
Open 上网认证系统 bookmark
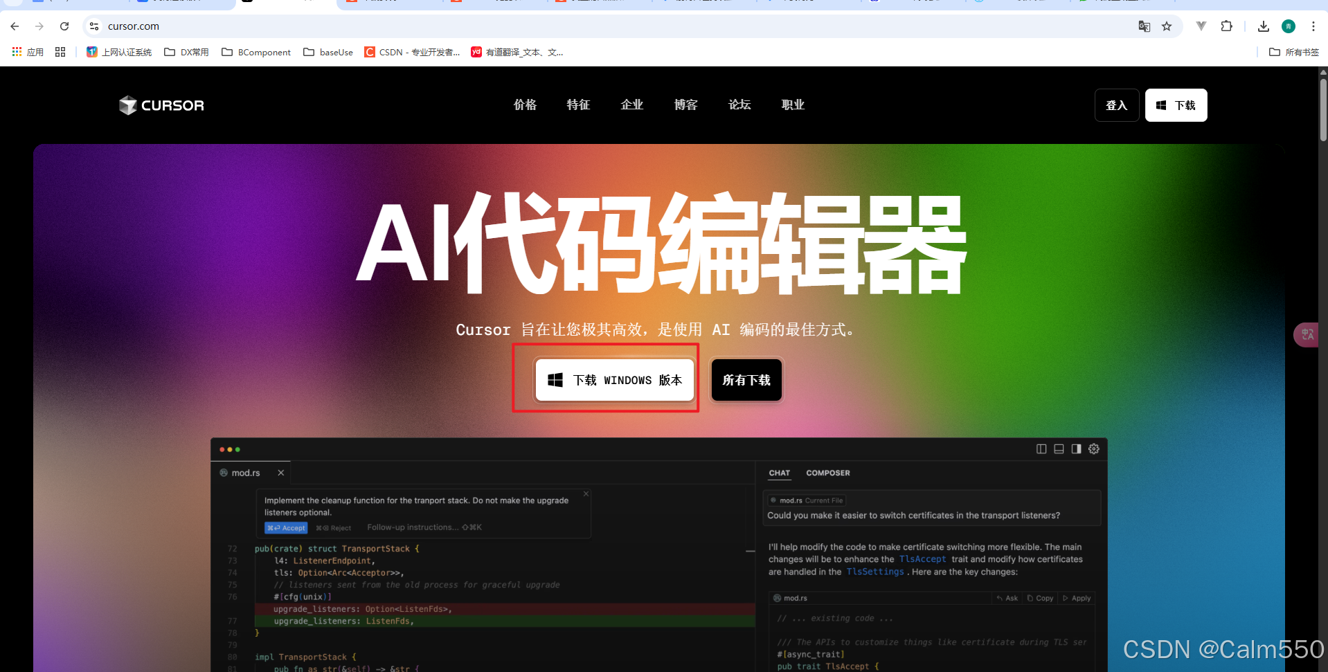(119, 52)
